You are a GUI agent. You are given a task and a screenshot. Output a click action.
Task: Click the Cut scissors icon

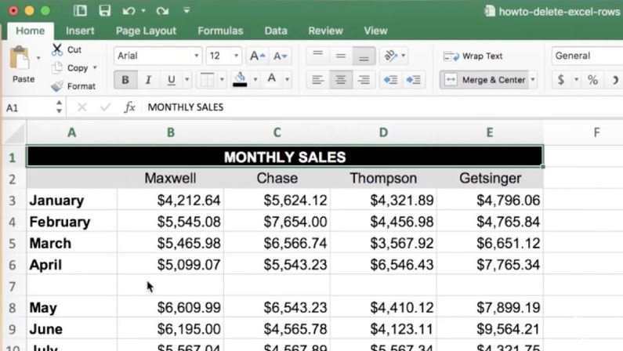click(x=57, y=49)
